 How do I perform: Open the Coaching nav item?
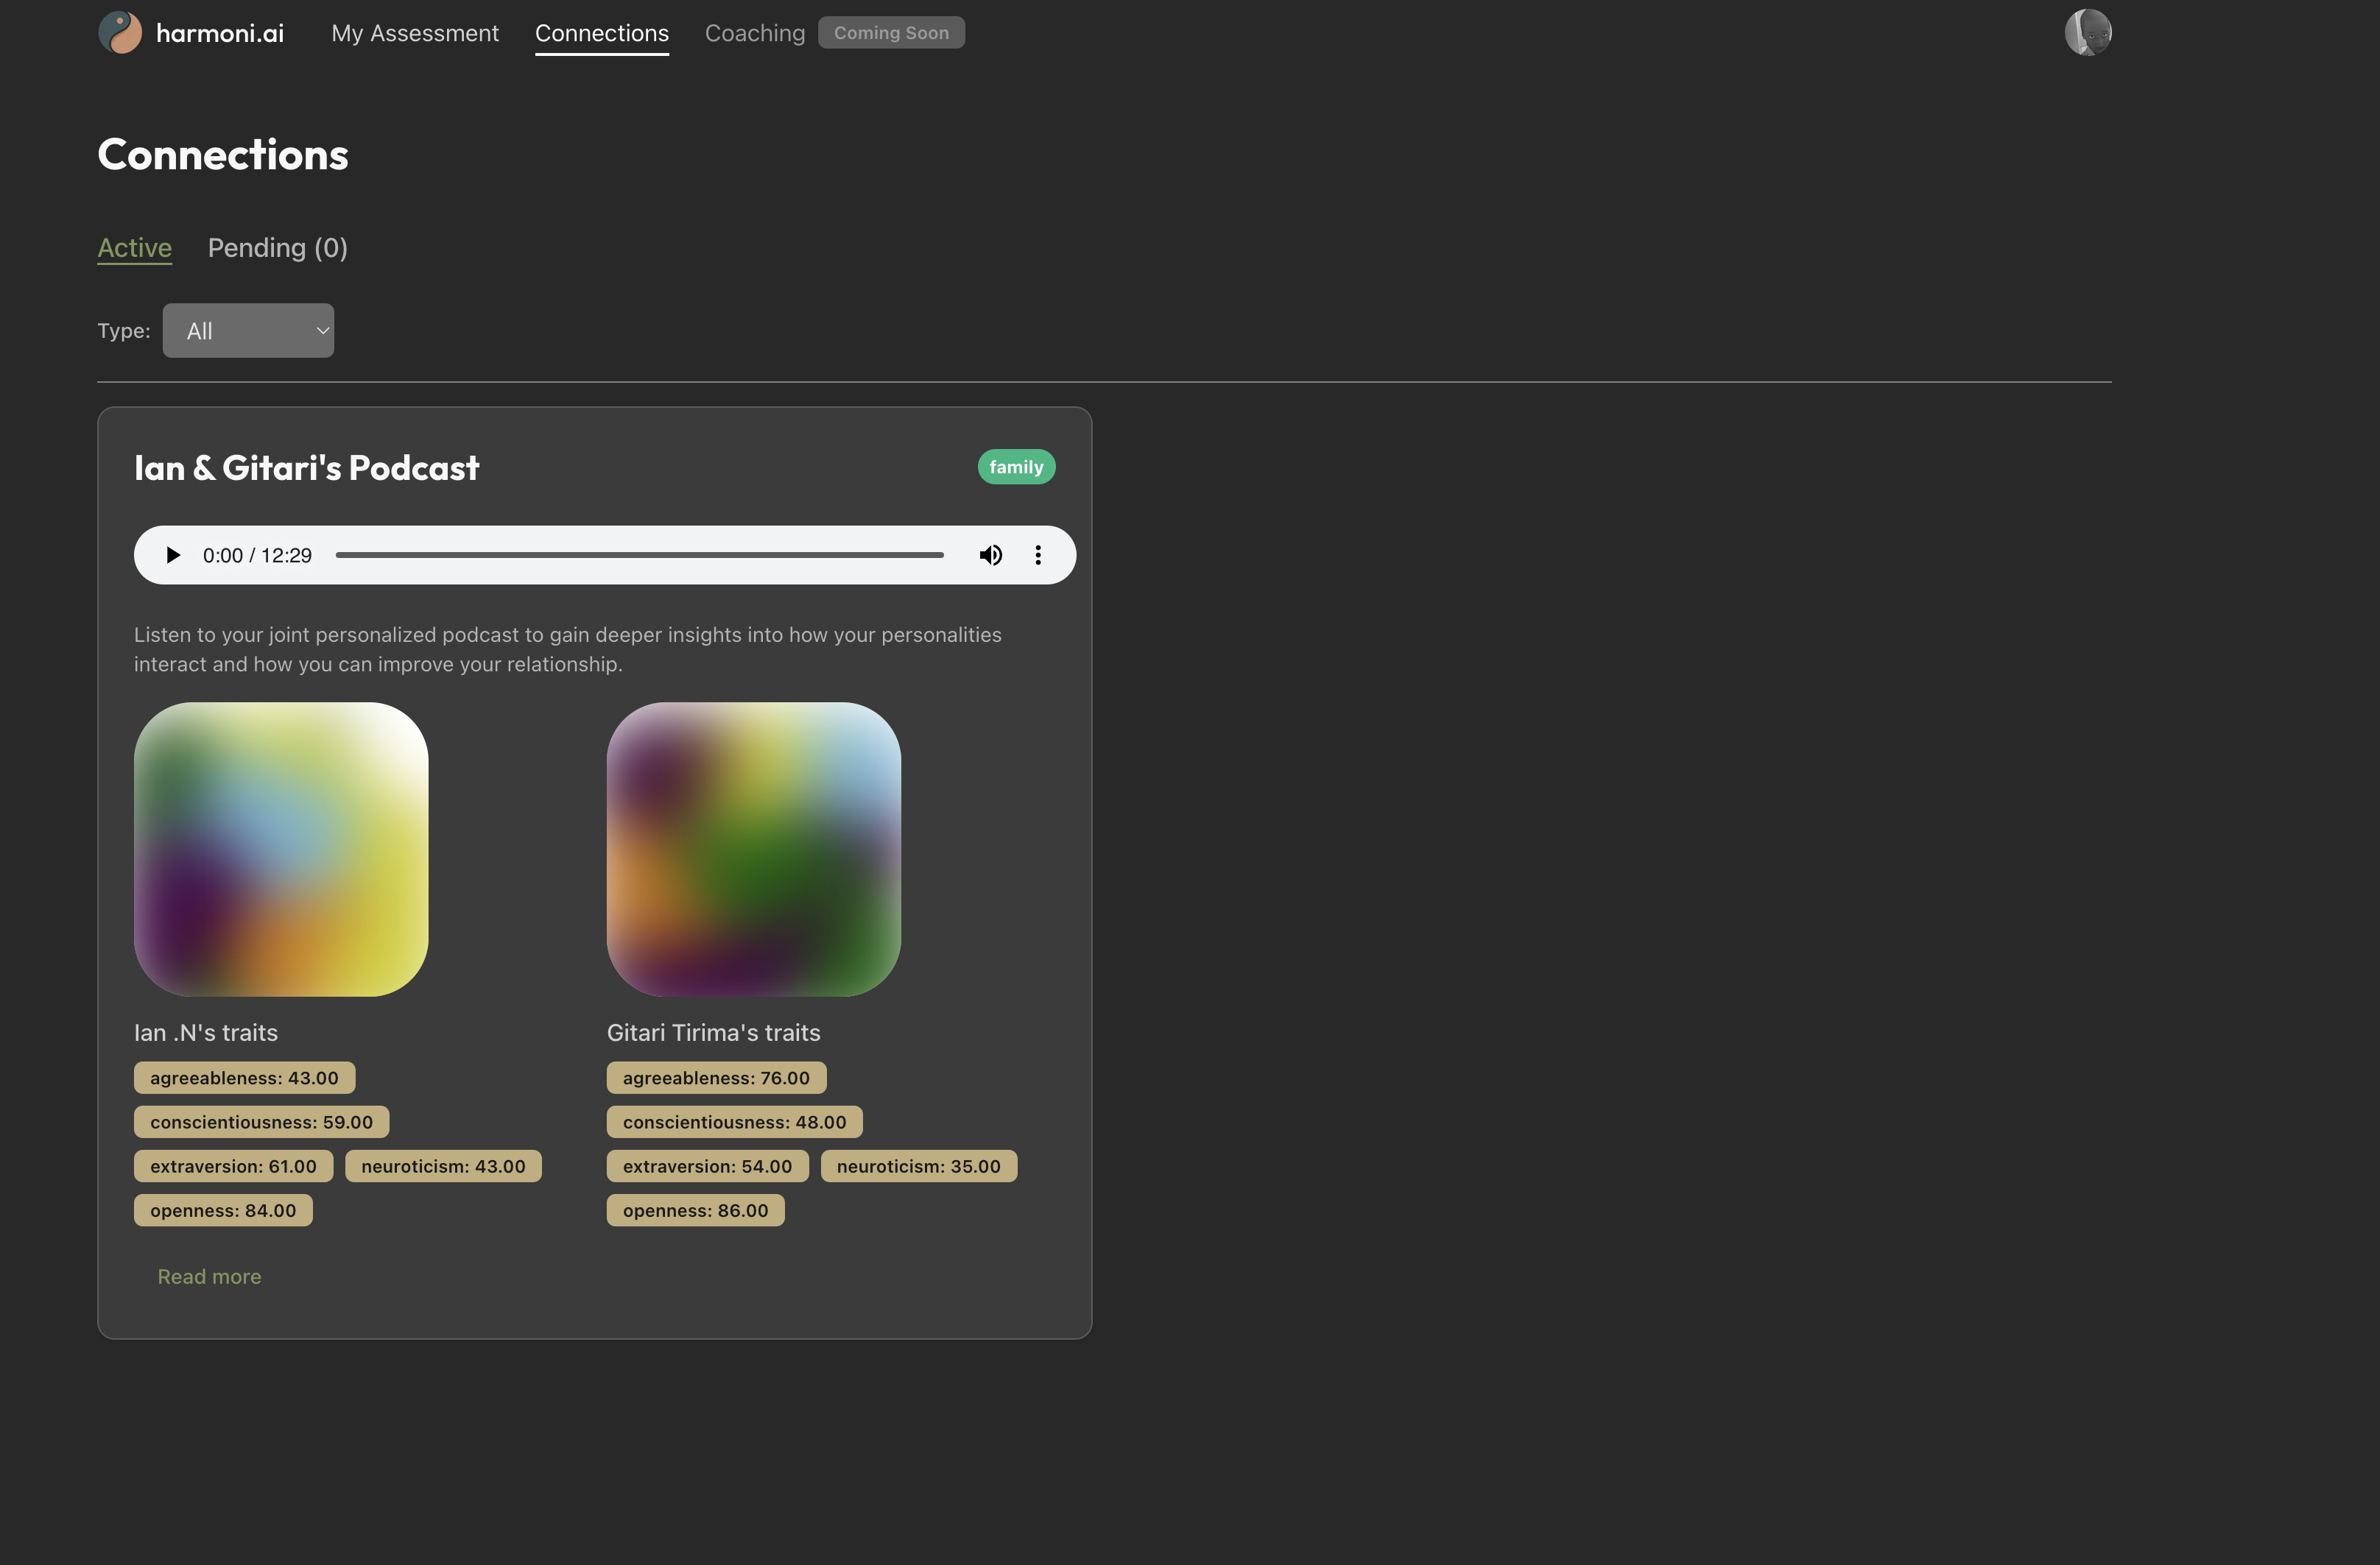[754, 33]
